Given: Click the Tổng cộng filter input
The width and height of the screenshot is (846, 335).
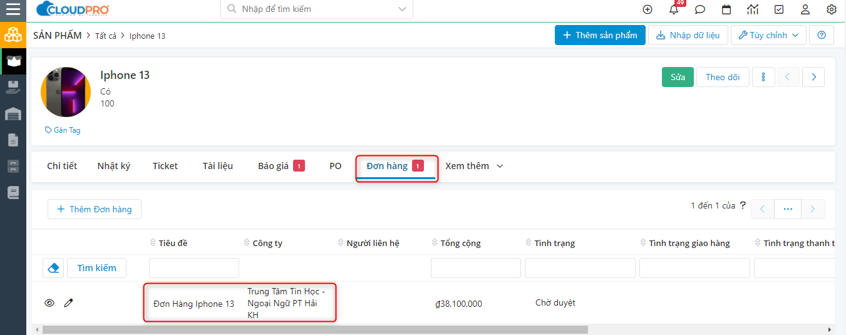Looking at the screenshot, I should pyautogui.click(x=476, y=268).
